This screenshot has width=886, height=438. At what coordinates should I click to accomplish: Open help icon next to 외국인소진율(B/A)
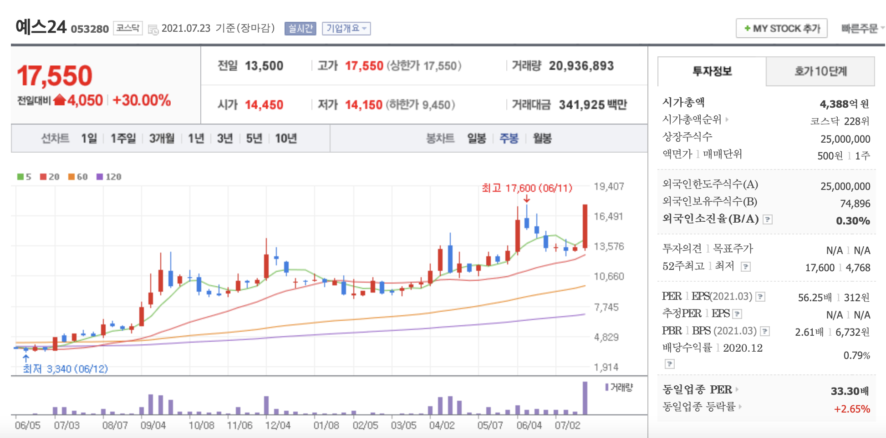[768, 219]
